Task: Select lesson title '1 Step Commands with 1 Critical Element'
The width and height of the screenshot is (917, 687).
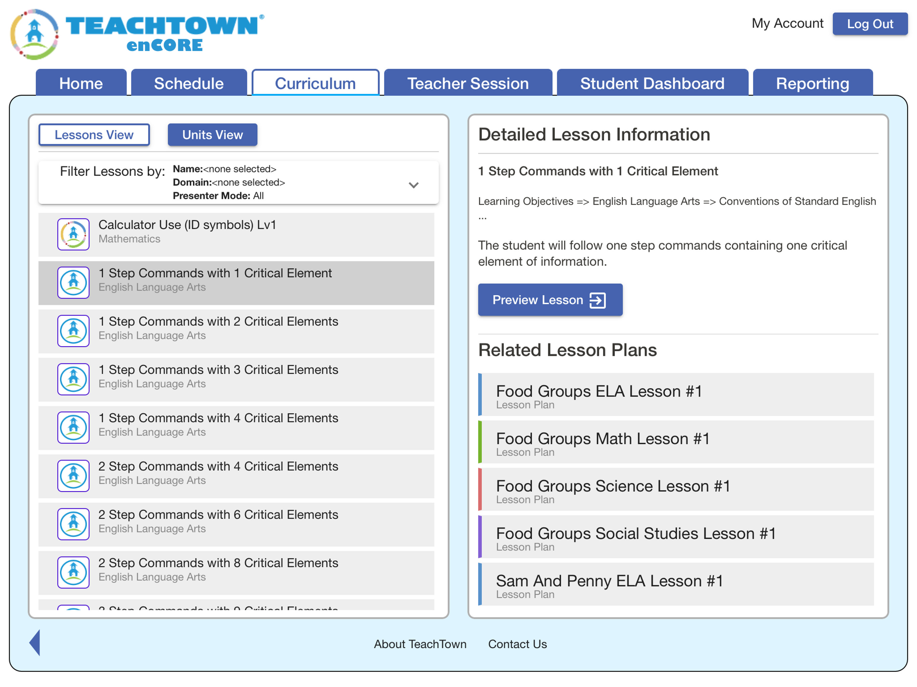Action: tap(215, 273)
